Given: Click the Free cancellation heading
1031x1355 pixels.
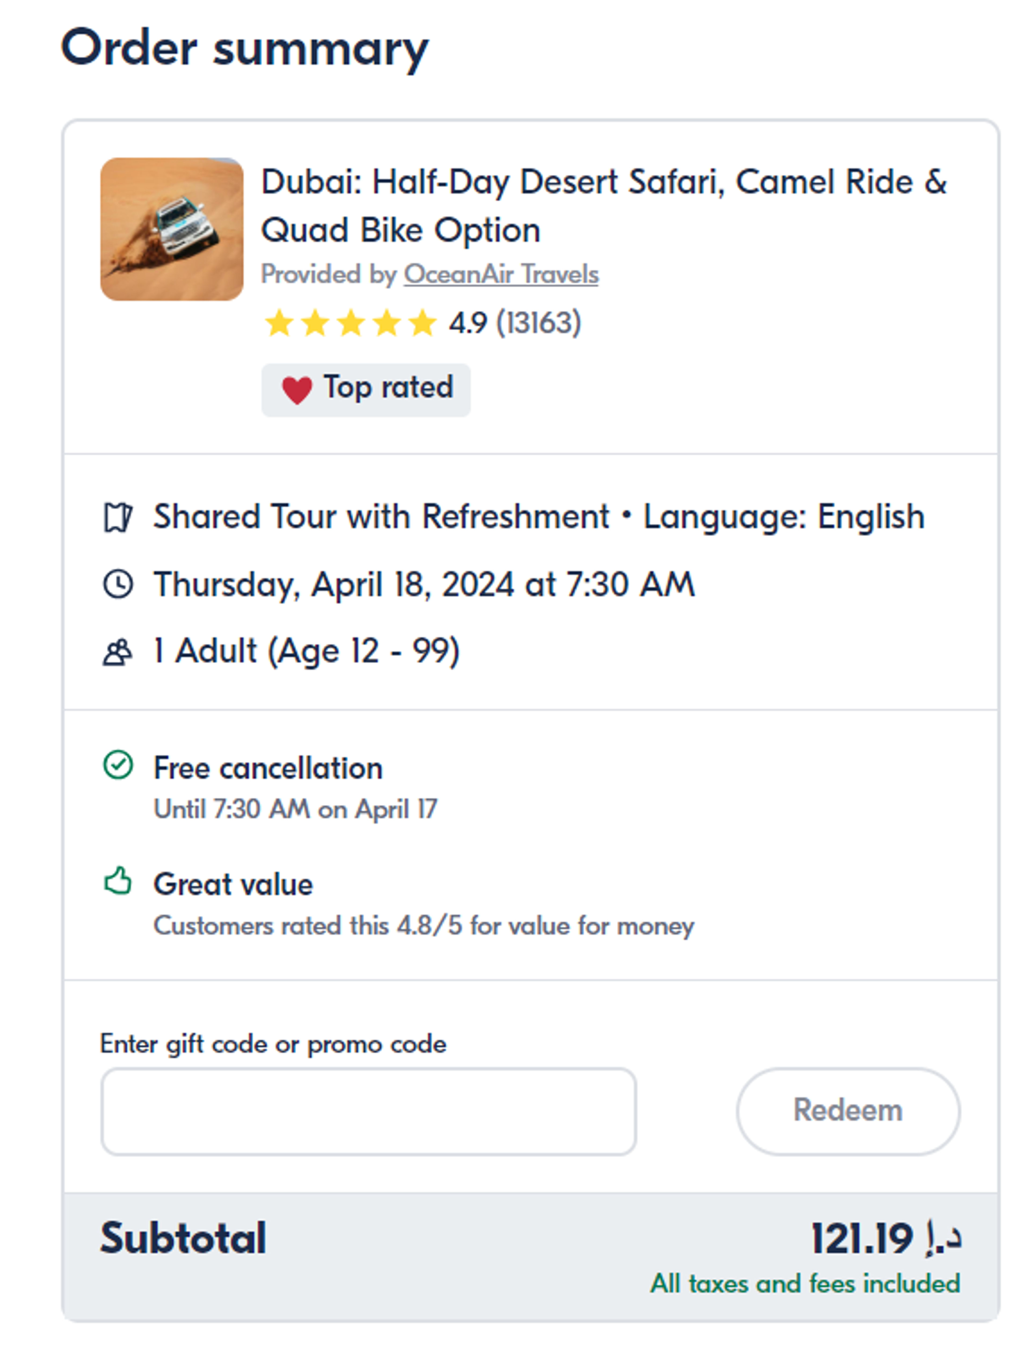Looking at the screenshot, I should pos(268,768).
